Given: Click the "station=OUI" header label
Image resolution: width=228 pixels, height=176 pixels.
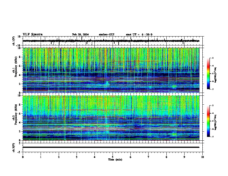Looking at the screenshot, I should point(107,35).
